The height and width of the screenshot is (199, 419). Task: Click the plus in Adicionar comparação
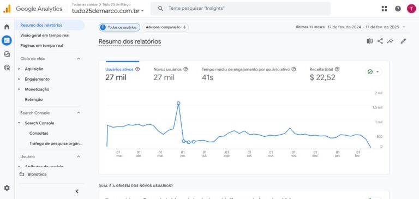click(x=184, y=27)
